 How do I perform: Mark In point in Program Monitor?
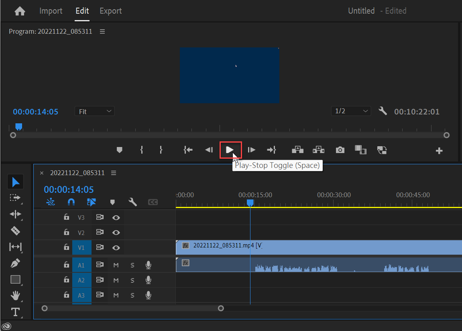click(142, 150)
